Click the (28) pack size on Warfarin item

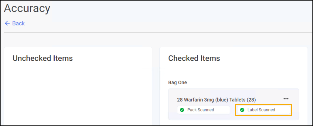251,100
